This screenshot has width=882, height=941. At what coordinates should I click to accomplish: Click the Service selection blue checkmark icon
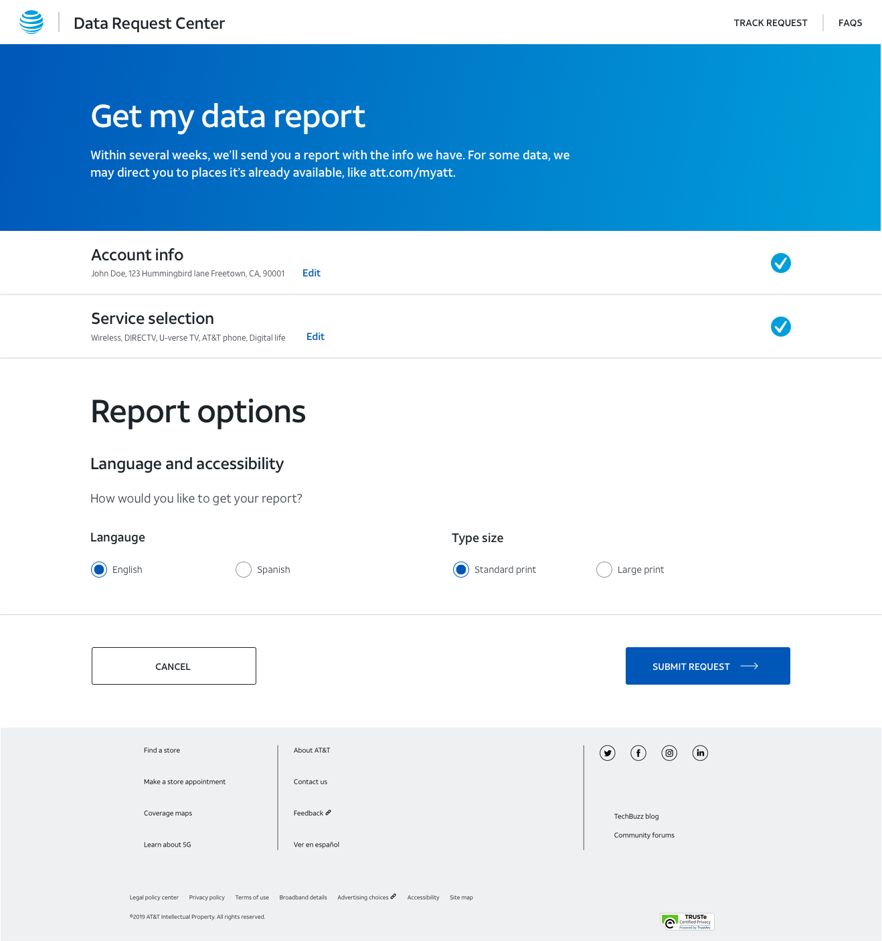[x=780, y=327]
